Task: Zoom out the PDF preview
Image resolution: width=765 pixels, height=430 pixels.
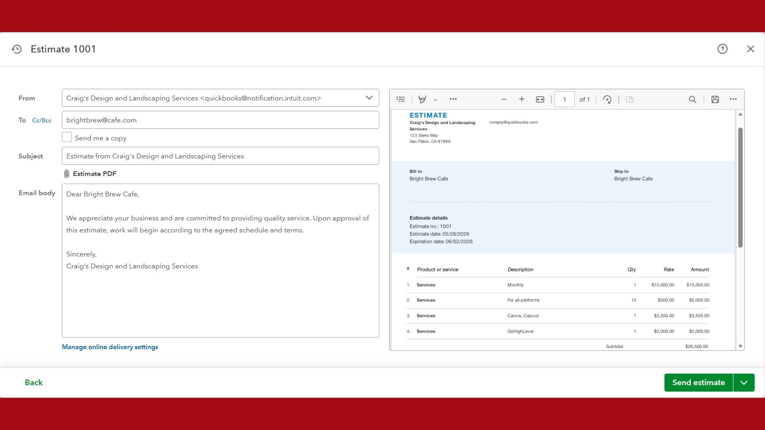Action: [x=504, y=99]
